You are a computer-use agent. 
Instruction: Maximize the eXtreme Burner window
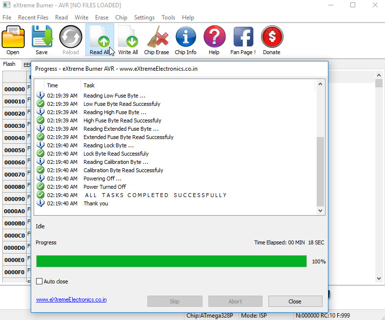pyautogui.click(x=353, y=5)
